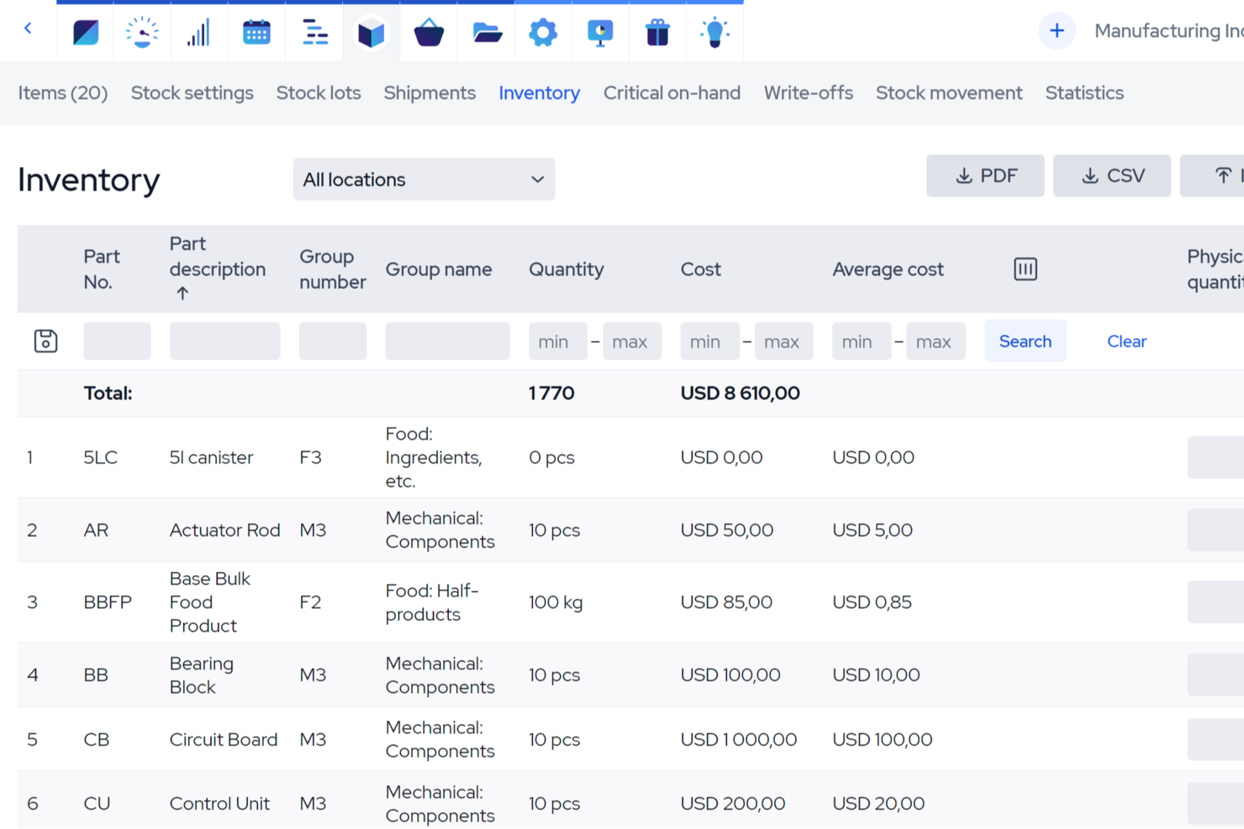Click the back chevron at top left
Screen dimensions: 1244x829
click(x=28, y=28)
